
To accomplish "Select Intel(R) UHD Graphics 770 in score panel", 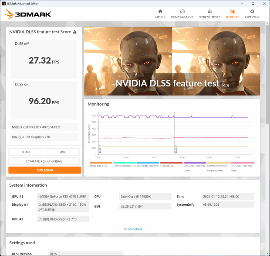I will click(x=44, y=137).
